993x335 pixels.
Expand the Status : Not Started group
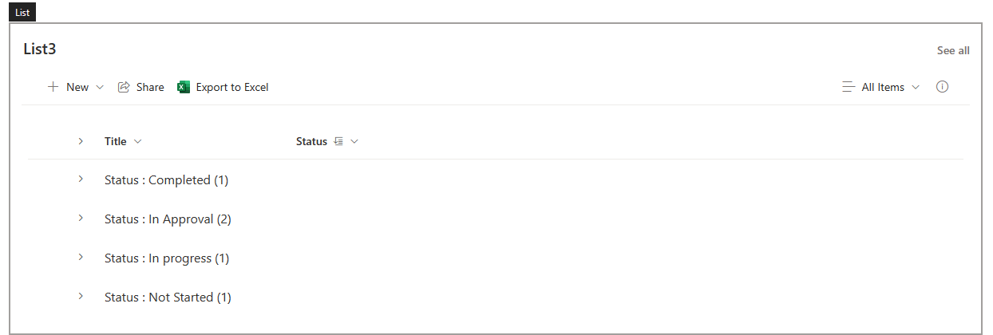coord(81,296)
